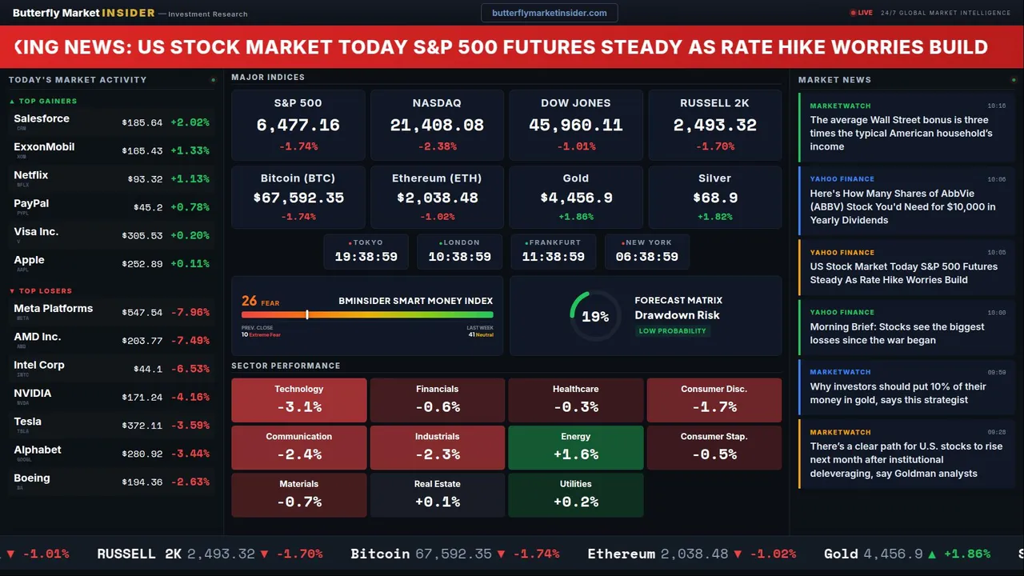The width and height of the screenshot is (1024, 576).
Task: Select the Technology sector tile
Action: pyautogui.click(x=299, y=400)
